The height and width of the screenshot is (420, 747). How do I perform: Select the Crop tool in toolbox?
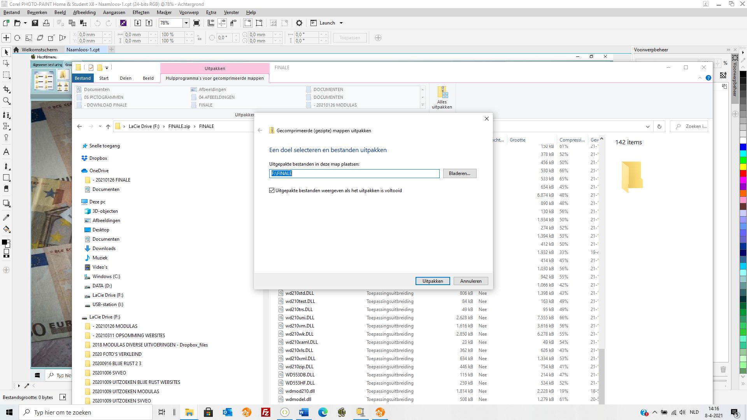point(6,89)
